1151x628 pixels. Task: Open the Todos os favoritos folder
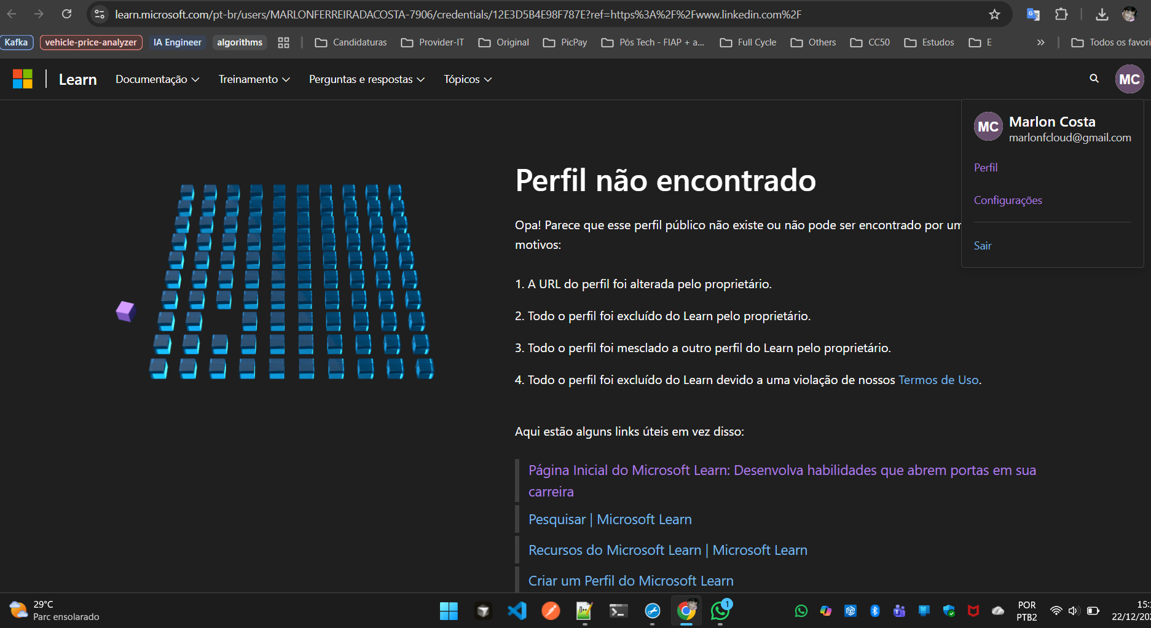[1110, 42]
